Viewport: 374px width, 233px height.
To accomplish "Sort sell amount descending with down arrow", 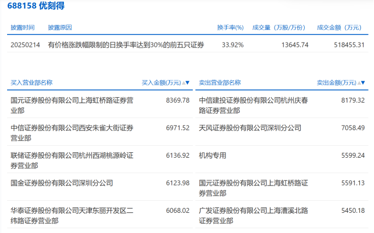I will point(363,83).
